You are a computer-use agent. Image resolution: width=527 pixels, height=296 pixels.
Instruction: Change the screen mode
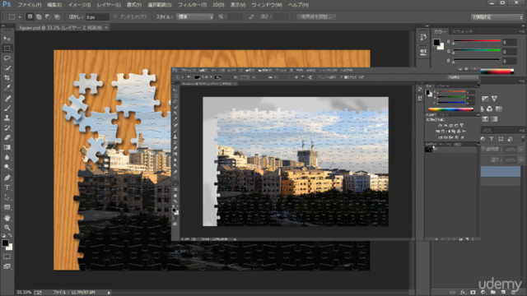click(x=7, y=266)
